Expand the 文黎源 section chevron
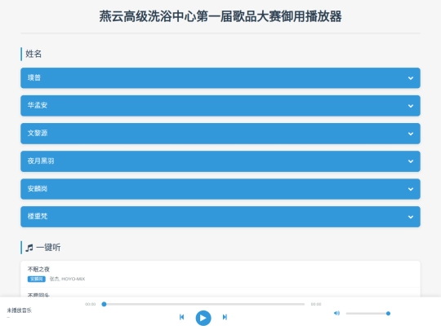Screen dimensions: 441x330 click(x=411, y=134)
